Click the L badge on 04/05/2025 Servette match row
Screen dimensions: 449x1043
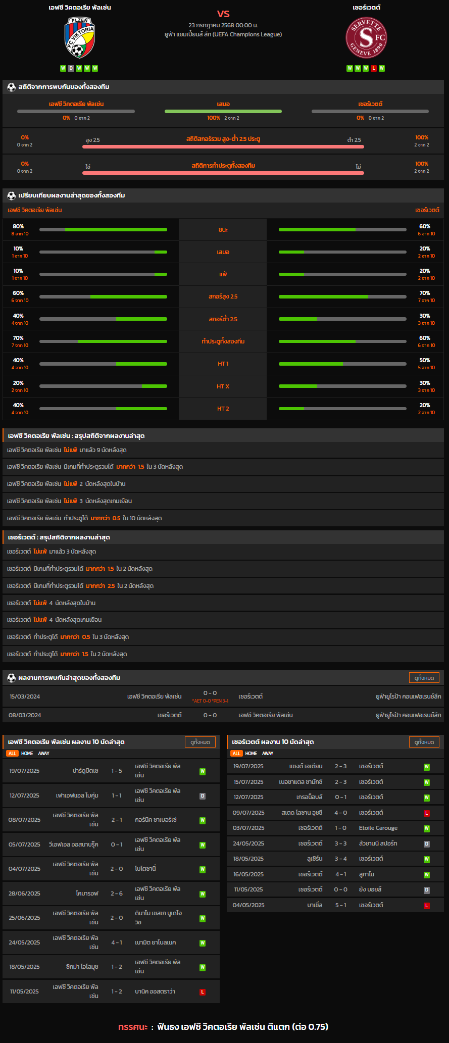[x=427, y=906]
